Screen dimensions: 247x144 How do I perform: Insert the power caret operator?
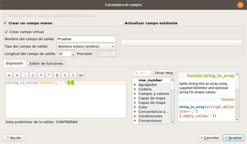pyautogui.click(x=49, y=75)
